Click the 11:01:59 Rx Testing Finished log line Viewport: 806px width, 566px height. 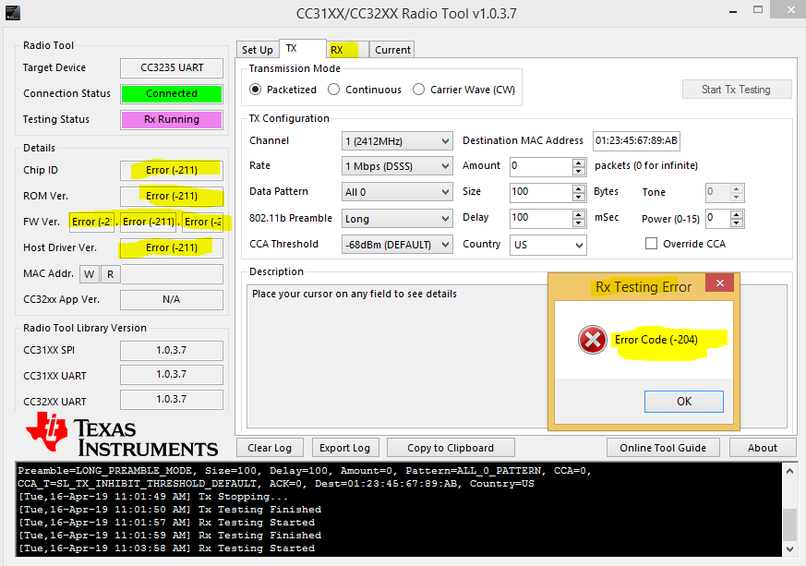pos(170,536)
